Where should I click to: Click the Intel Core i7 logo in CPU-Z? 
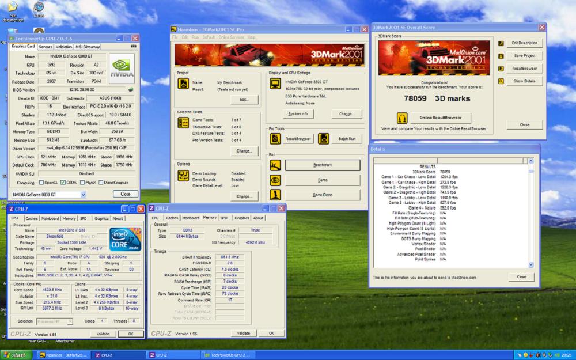coord(125,239)
